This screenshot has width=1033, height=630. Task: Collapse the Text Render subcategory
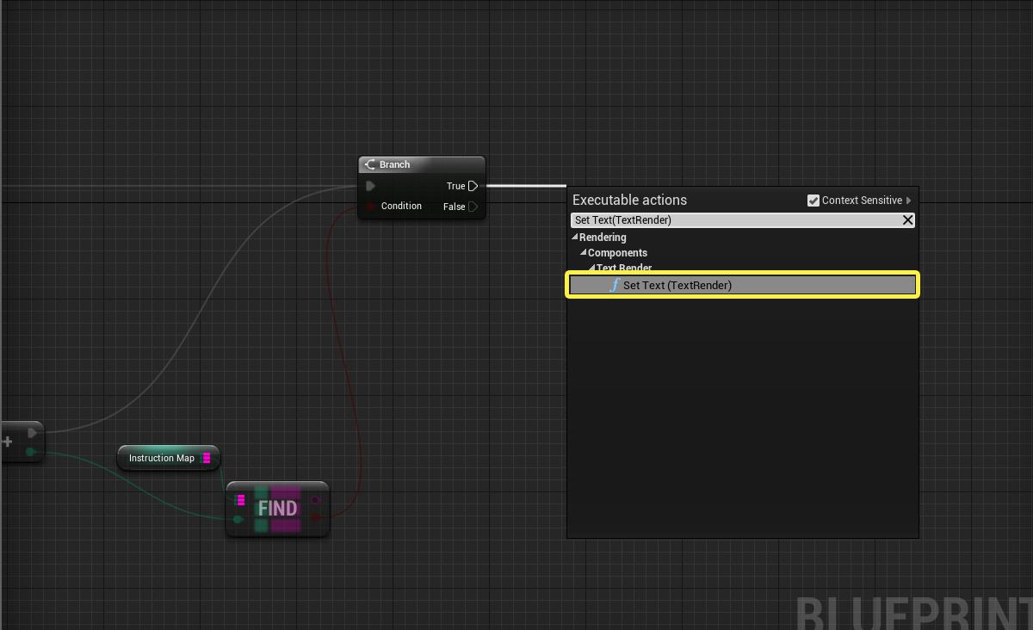(x=592, y=269)
